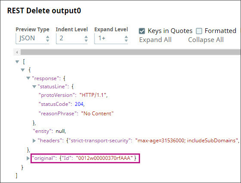Collapse the root array bracket triangle
Screen dimensions: 241x183
pyautogui.click(x=17, y=62)
